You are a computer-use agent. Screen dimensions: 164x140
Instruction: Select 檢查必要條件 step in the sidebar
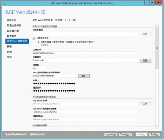(x=14, y=25)
